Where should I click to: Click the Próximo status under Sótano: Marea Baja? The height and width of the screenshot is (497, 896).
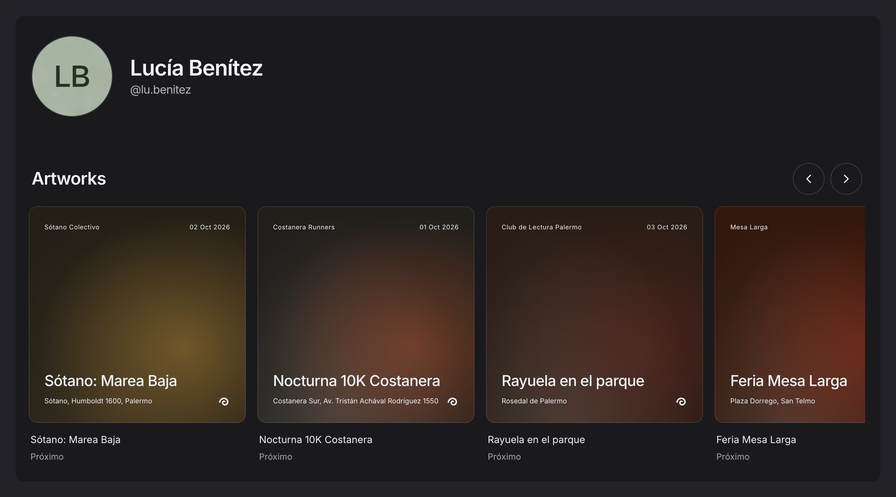[47, 457]
